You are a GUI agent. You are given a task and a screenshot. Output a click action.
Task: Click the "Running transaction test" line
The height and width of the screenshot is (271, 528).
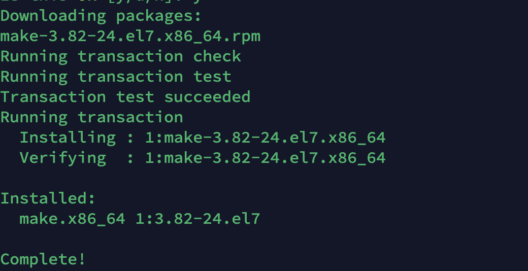pyautogui.click(x=115, y=77)
